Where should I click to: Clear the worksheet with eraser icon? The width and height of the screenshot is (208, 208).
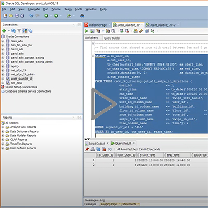[x=141, y=31]
